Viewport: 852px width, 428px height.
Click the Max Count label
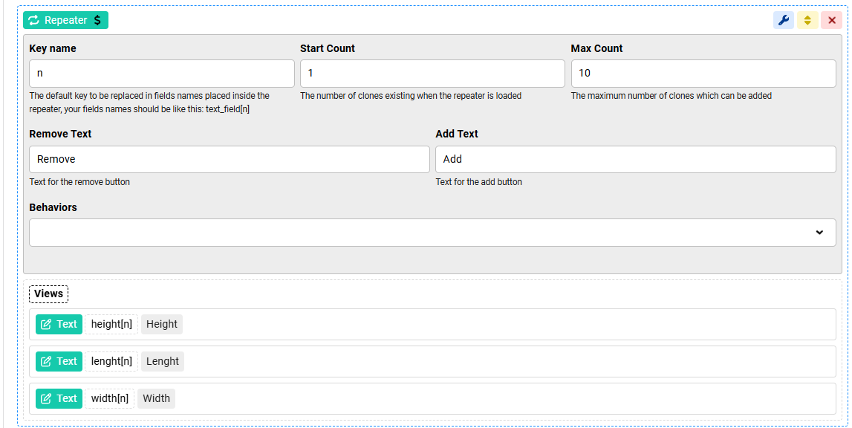(596, 48)
